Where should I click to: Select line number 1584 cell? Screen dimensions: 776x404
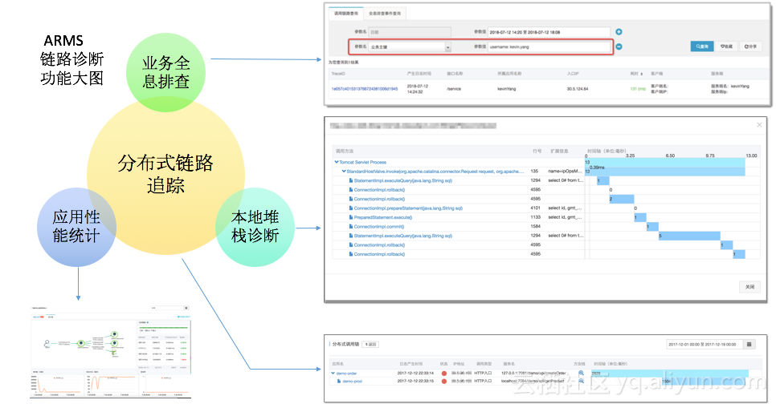(x=536, y=227)
